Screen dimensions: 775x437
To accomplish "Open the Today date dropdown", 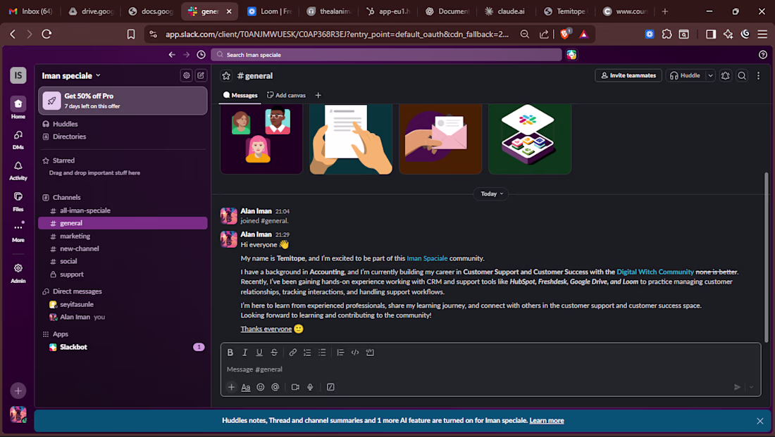I will 491,194.
